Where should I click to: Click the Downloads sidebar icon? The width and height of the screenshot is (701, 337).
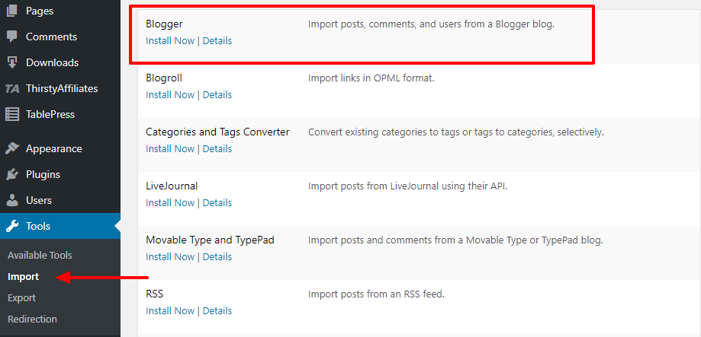click(x=12, y=62)
